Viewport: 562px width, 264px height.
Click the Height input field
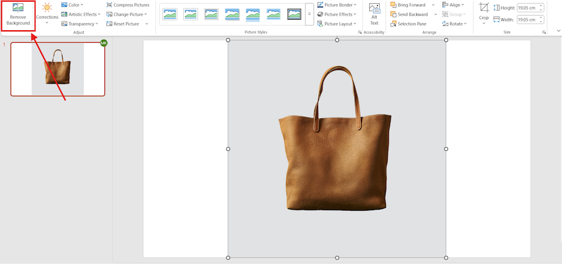tap(528, 7)
